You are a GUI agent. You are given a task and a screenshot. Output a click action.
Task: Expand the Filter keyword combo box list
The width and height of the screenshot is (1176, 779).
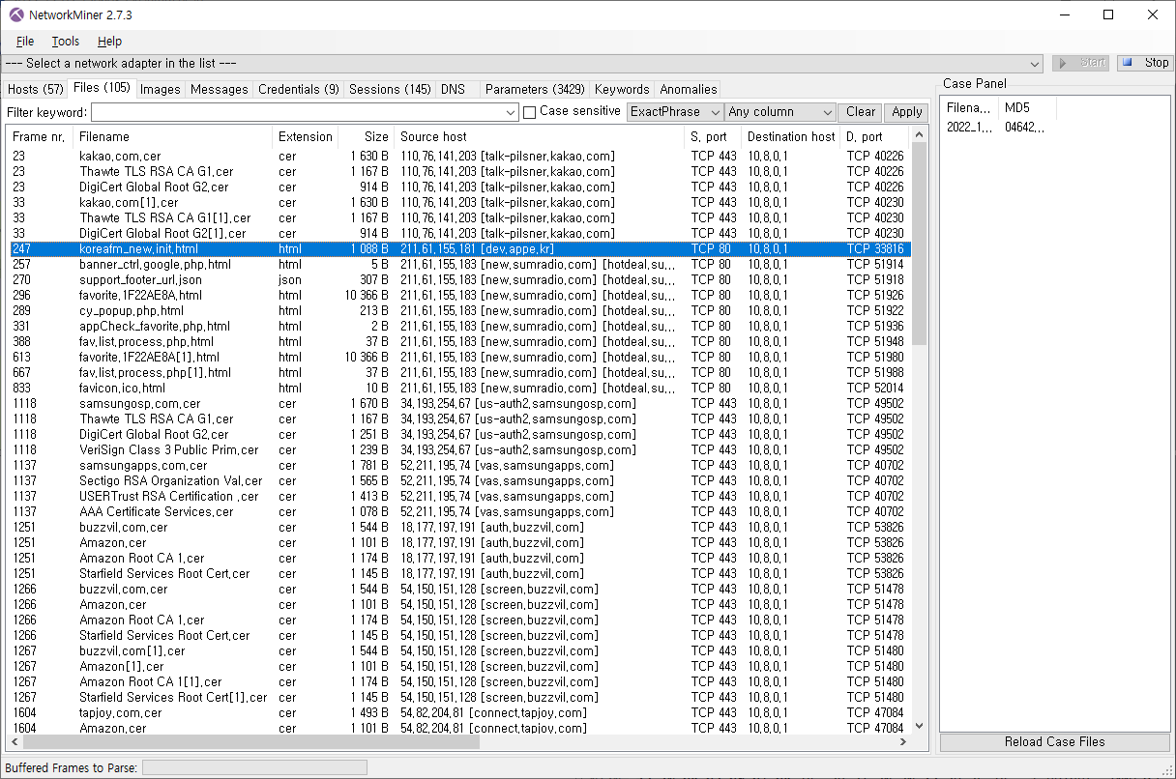(x=512, y=112)
